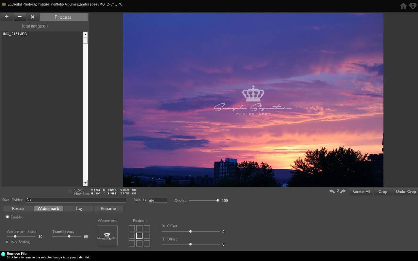Select top-center watermark position
Screen dimensions: 418x261
click(x=139, y=228)
